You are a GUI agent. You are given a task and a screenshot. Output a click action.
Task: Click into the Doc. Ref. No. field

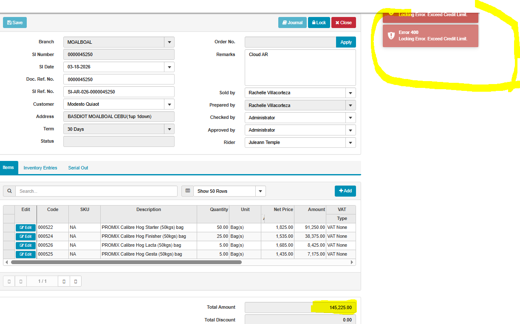pos(119,79)
